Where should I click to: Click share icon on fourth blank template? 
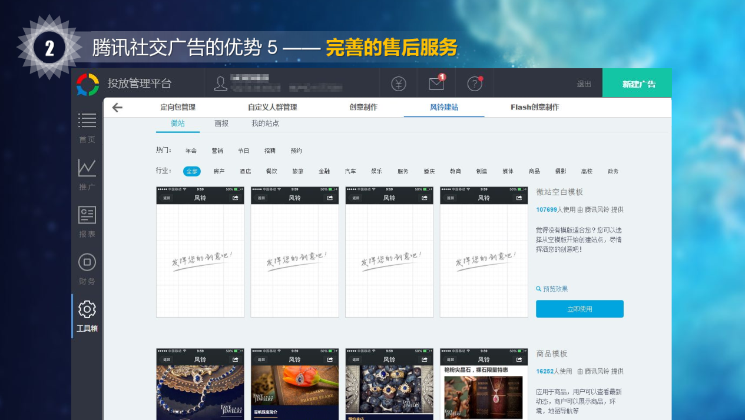pyautogui.click(x=519, y=198)
